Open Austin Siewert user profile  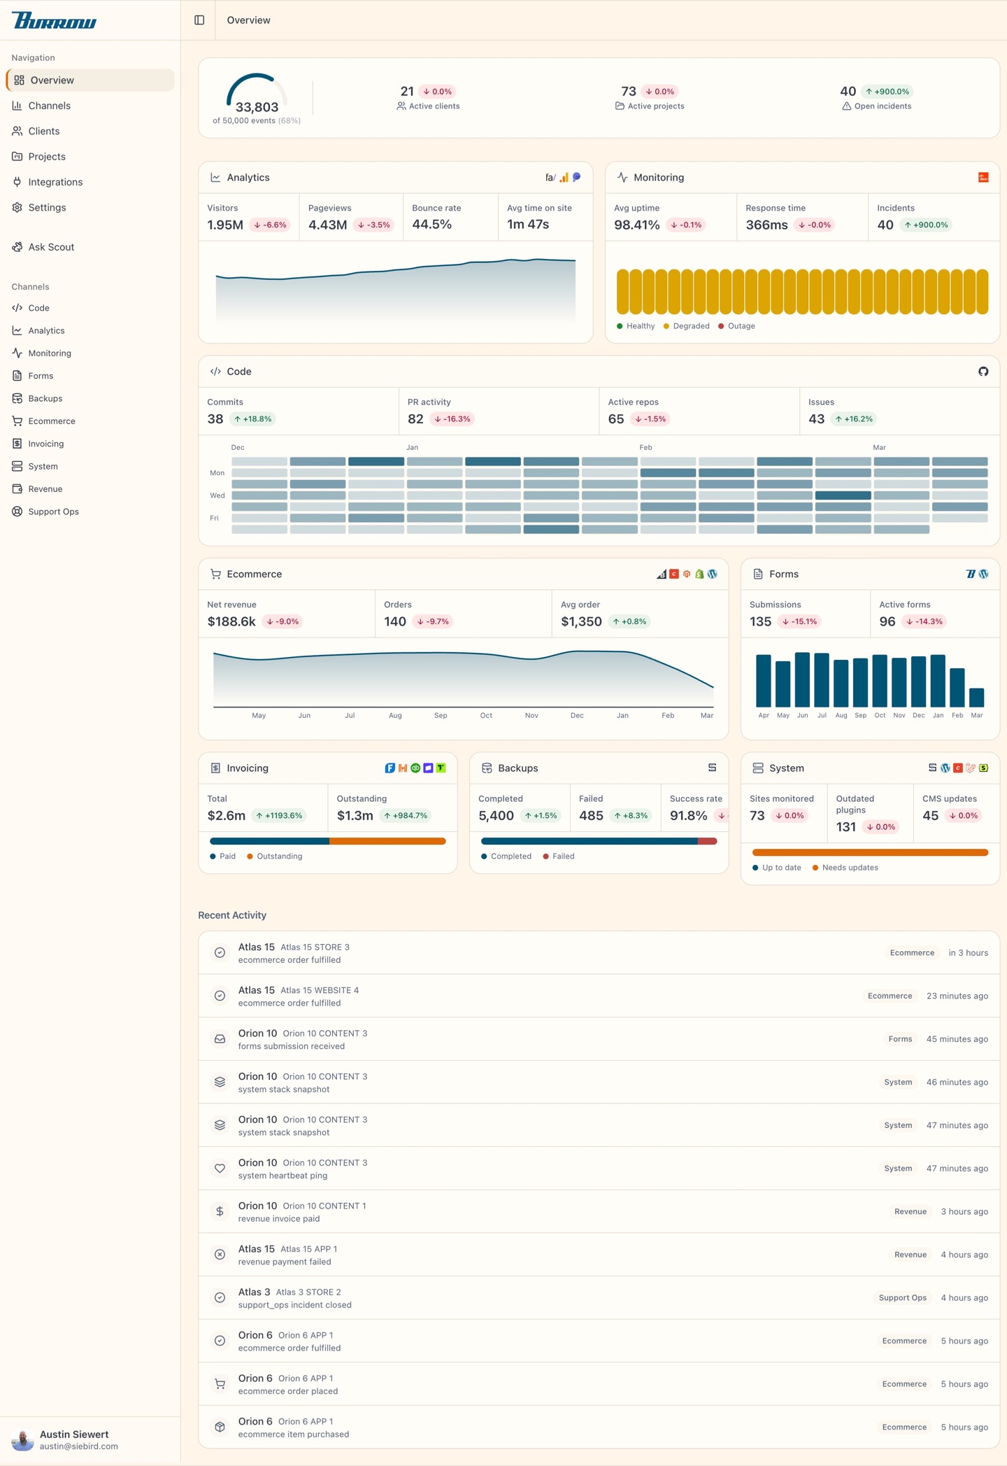pyautogui.click(x=90, y=1440)
